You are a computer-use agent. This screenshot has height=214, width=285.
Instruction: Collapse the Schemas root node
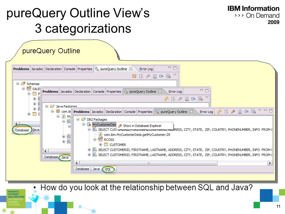point(18,84)
